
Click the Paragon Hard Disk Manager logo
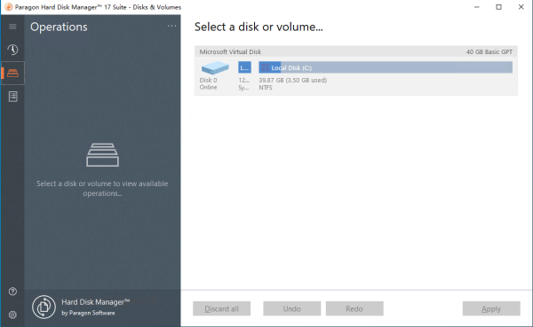pos(44,307)
